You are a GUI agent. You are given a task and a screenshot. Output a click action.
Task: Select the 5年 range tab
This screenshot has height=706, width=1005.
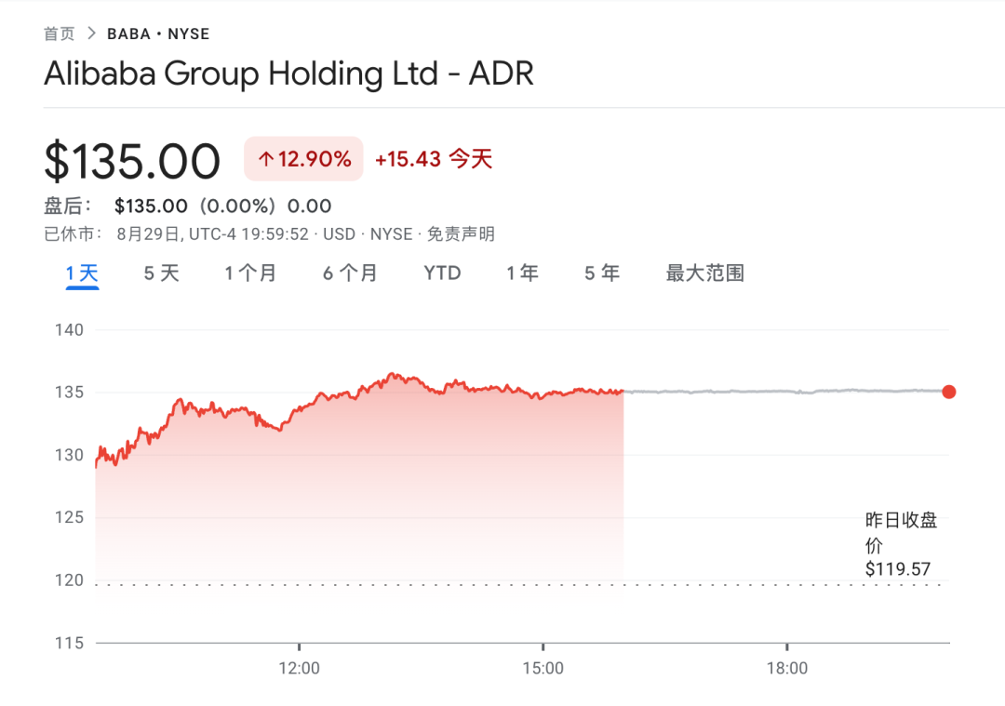coord(602,273)
